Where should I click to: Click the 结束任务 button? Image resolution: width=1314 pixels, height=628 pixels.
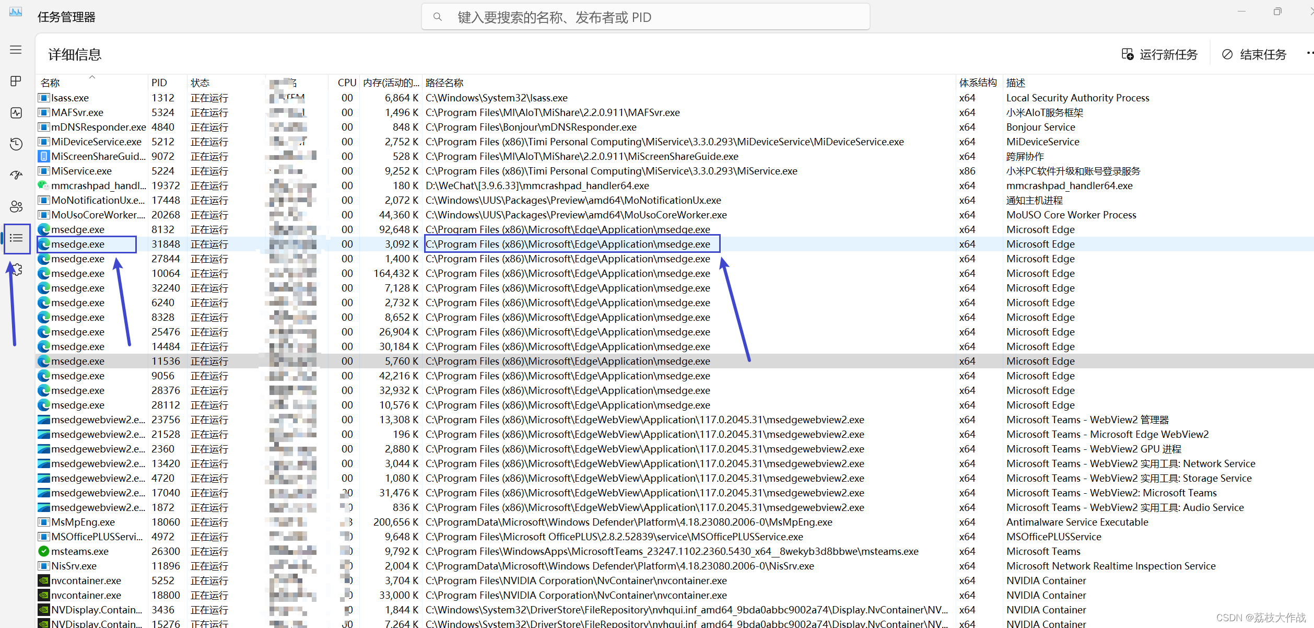click(x=1254, y=54)
